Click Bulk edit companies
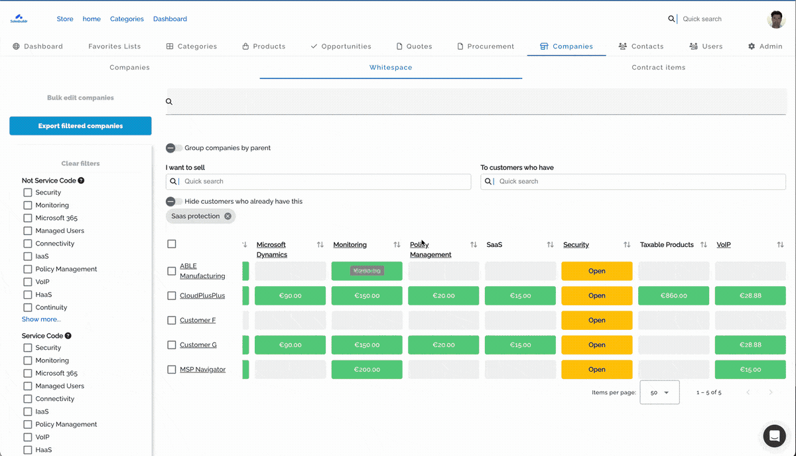This screenshot has width=796, height=456. point(80,98)
